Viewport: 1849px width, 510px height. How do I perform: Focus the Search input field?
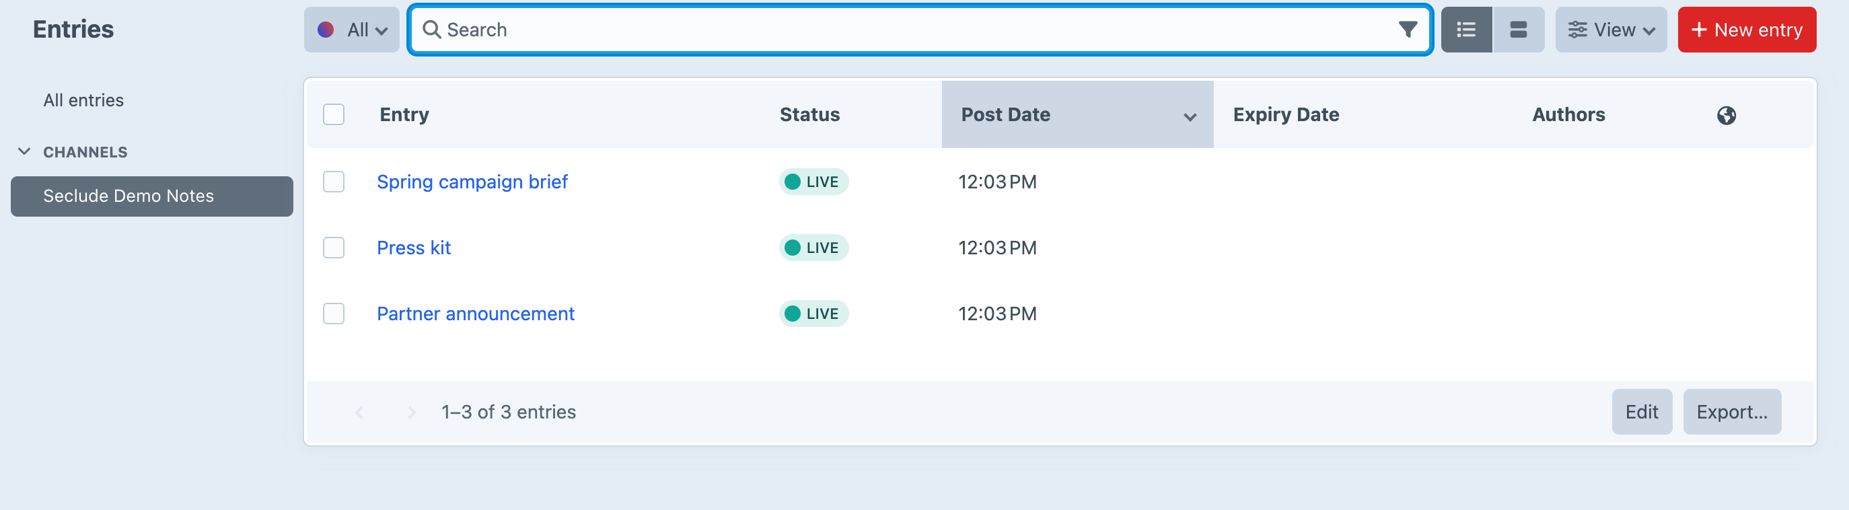(x=920, y=30)
